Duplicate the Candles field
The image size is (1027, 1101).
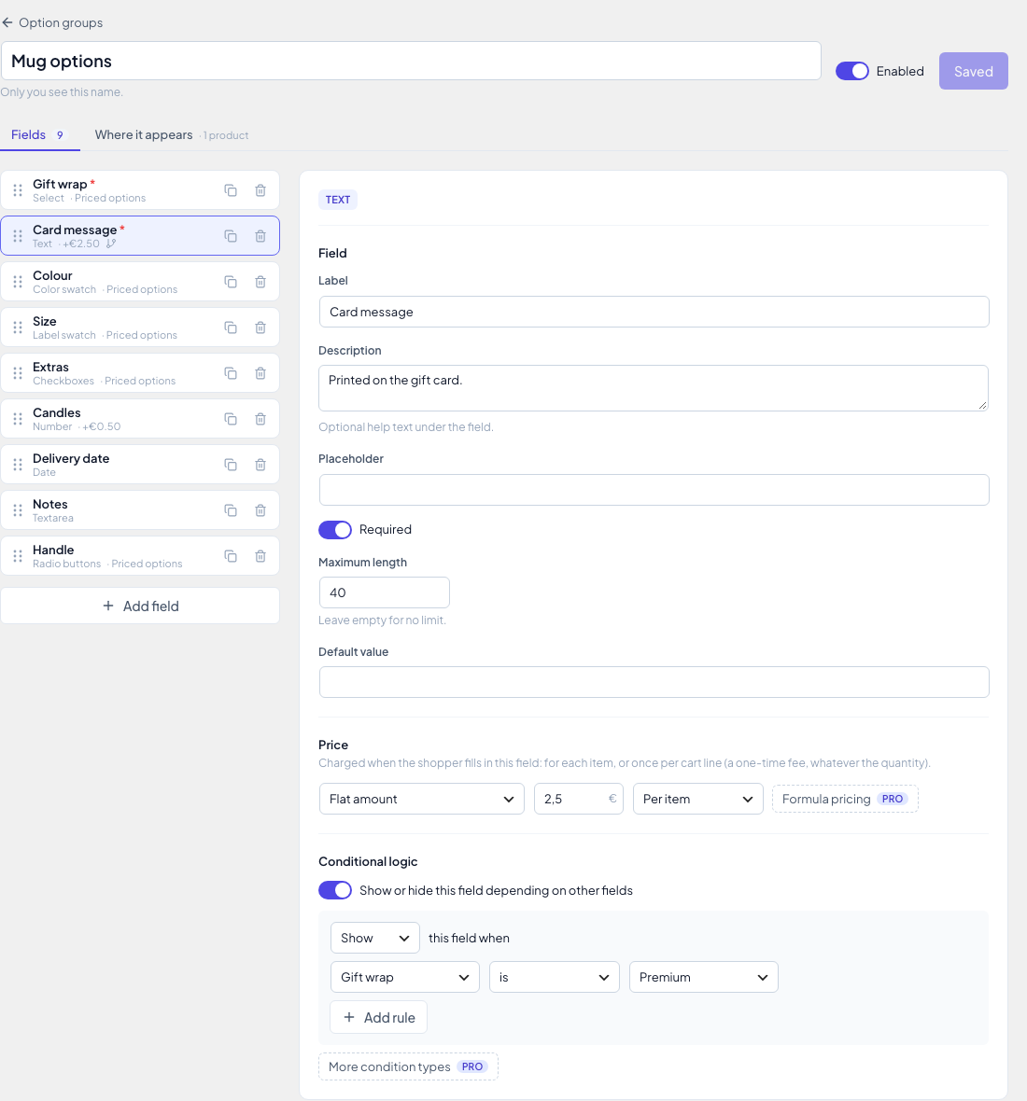coord(231,419)
